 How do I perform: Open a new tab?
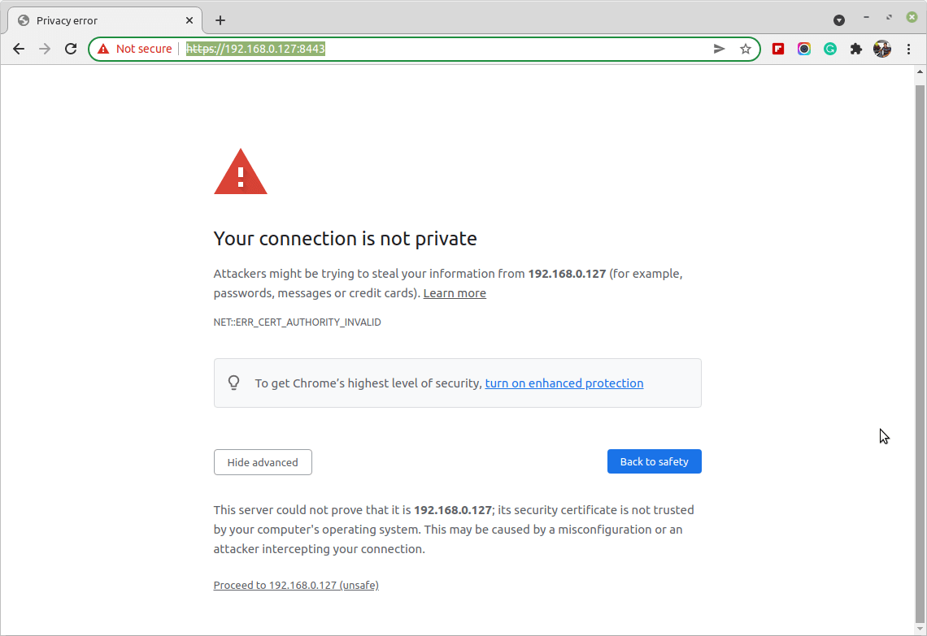coord(220,20)
